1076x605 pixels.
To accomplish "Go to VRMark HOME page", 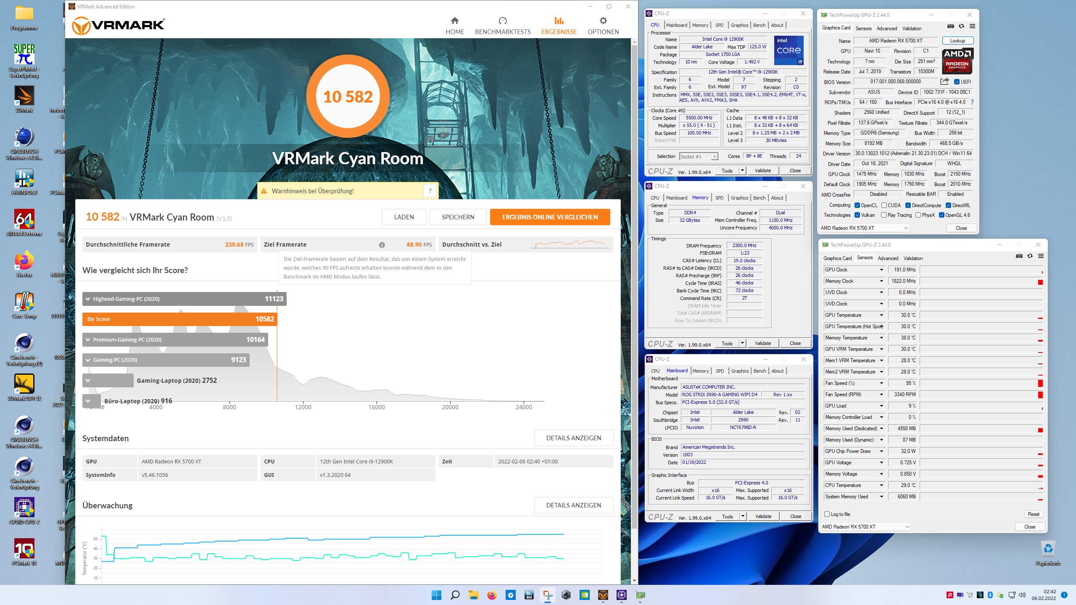I will click(x=455, y=26).
